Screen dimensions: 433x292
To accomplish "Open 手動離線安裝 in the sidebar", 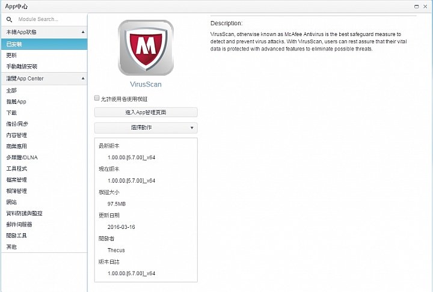I will point(44,67).
